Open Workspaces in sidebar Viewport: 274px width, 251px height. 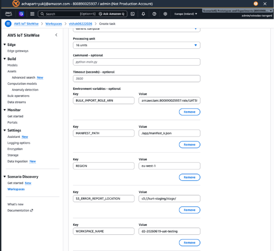click(16, 189)
